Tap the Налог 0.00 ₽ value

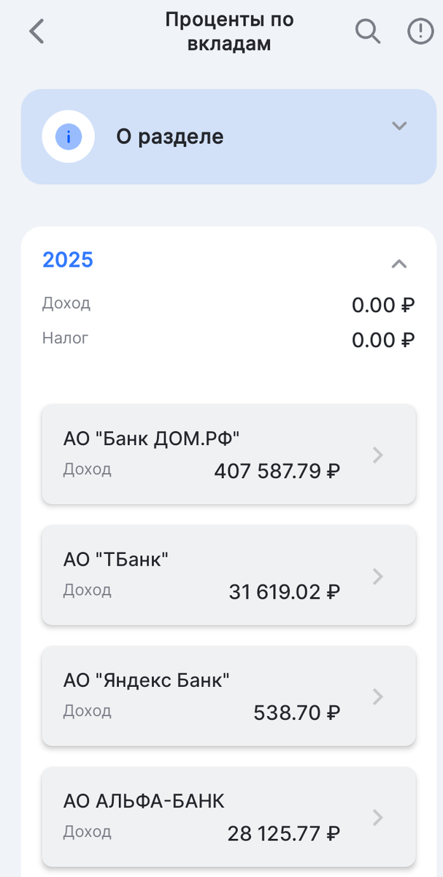[381, 338]
